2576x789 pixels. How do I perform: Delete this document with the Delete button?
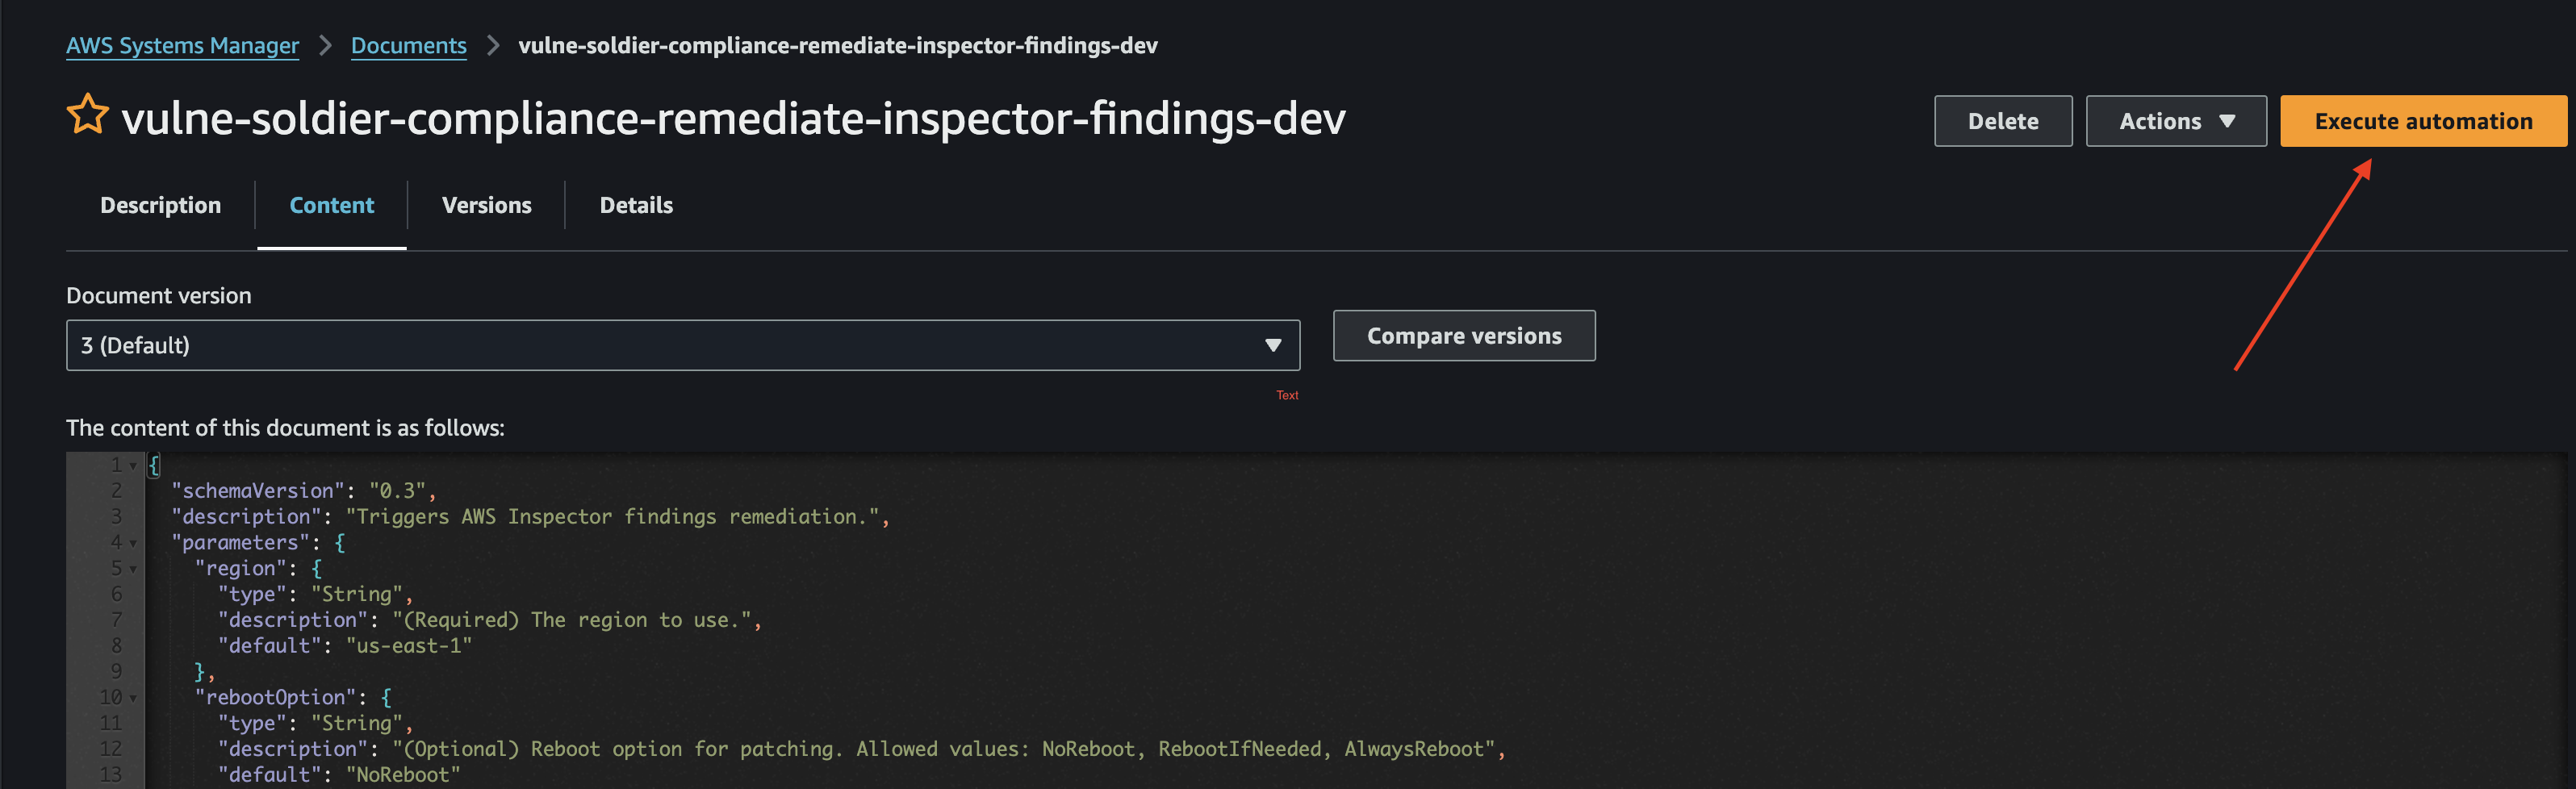2002,121
